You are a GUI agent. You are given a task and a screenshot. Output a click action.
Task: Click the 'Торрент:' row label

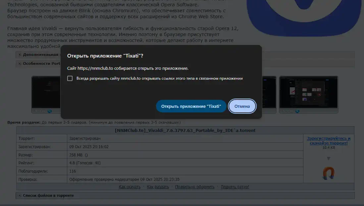click(x=26, y=138)
